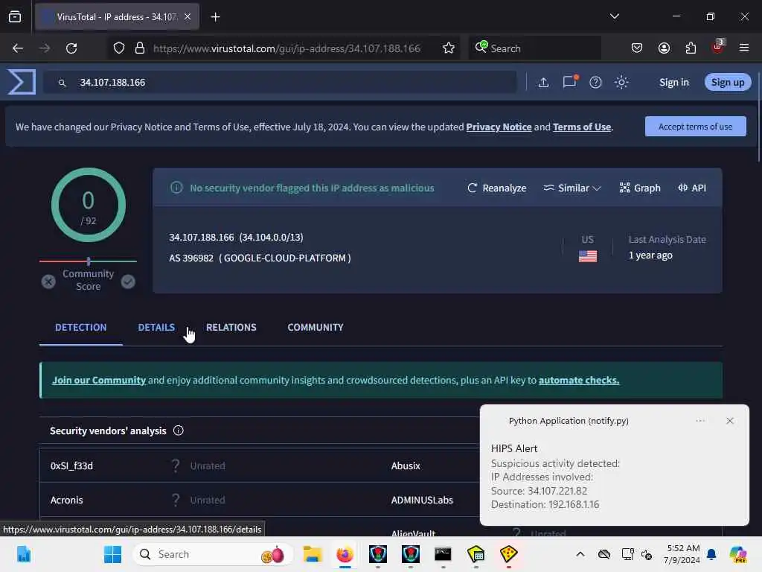Open the Pocket save icon

637,48
